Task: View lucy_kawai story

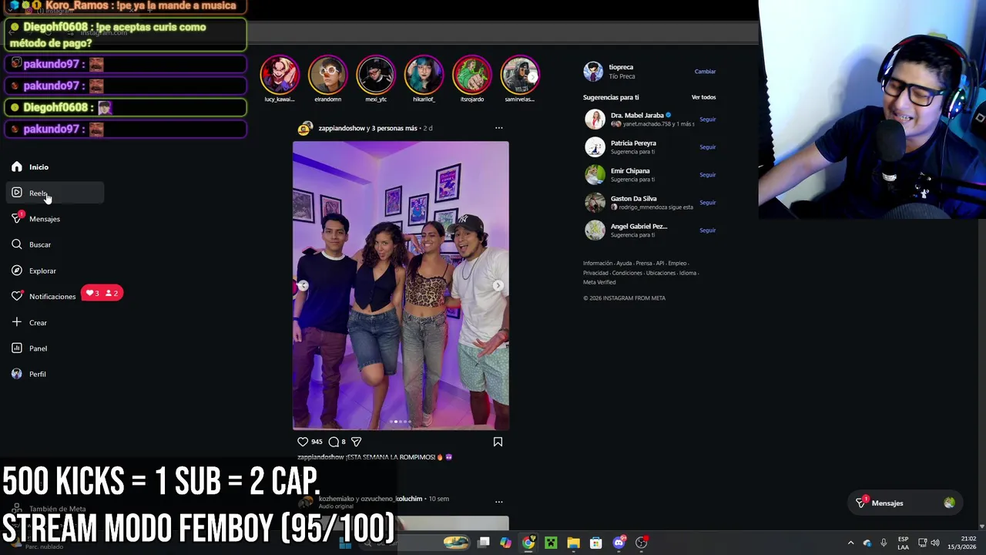Action: point(280,76)
